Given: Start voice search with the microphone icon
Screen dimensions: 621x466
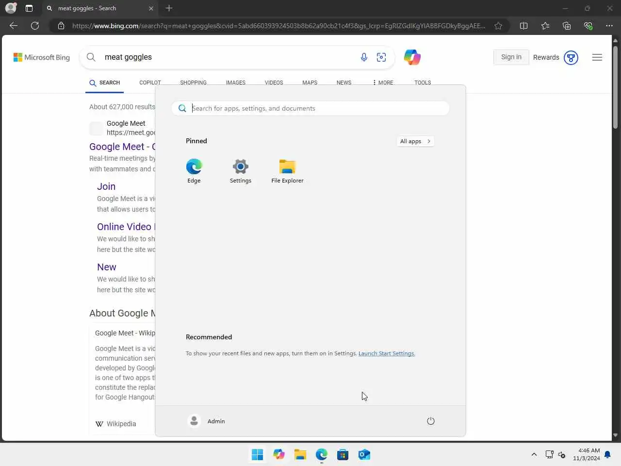Looking at the screenshot, I should pos(364,57).
